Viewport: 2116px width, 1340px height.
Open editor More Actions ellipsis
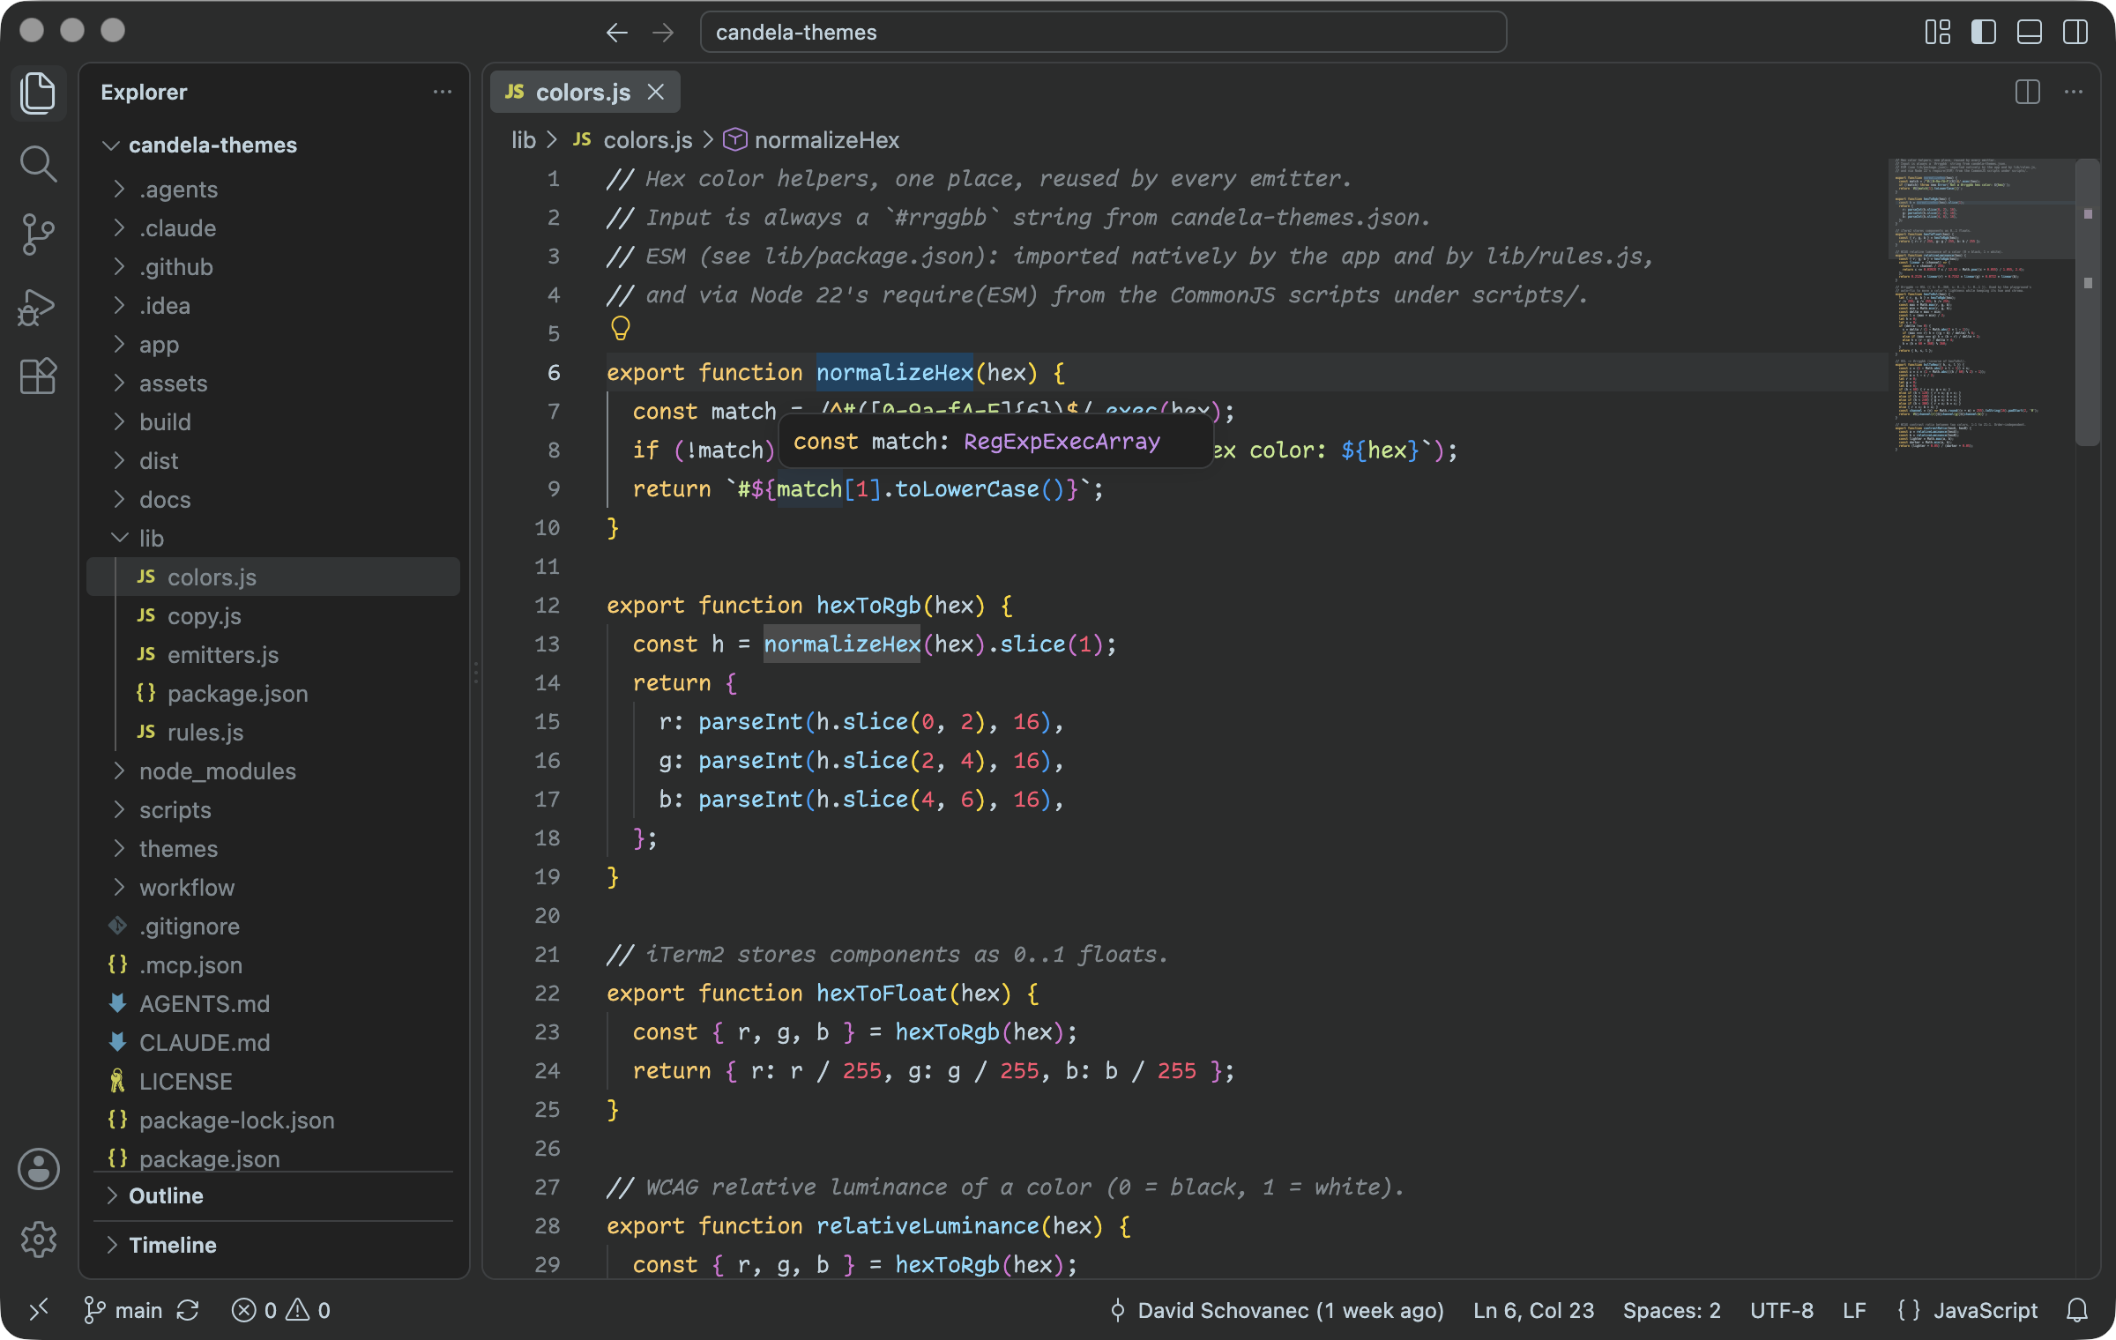pos(2074,92)
